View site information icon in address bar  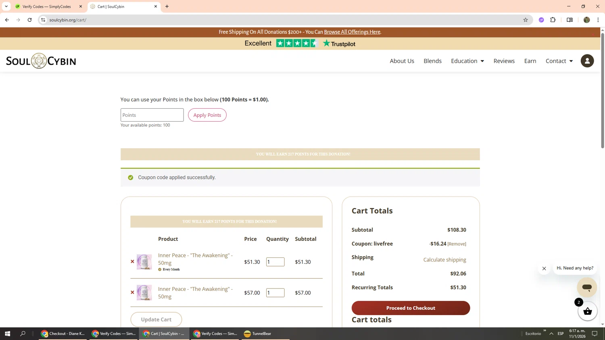pyautogui.click(x=43, y=20)
